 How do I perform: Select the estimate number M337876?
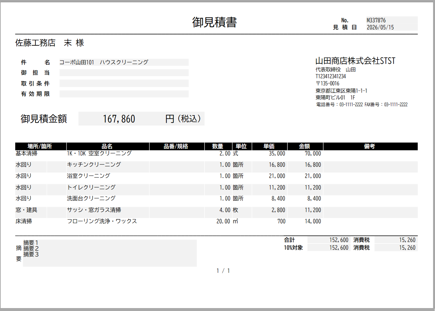pyautogui.click(x=376, y=20)
